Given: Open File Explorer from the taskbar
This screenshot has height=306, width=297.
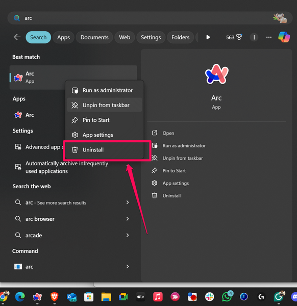Looking at the screenshot, I should pos(106,297).
